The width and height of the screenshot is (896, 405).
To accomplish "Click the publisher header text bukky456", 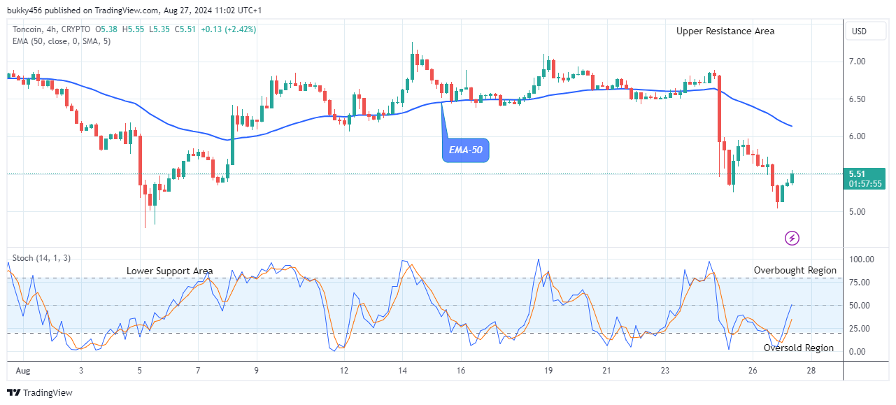I will (x=25, y=10).
